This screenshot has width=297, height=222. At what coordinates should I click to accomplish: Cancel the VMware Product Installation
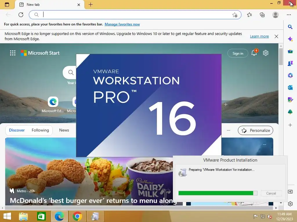tap(271, 193)
